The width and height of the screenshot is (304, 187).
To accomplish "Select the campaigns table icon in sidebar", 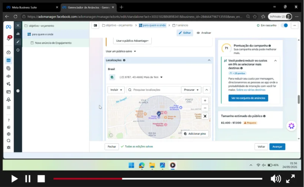I will click(9, 60).
